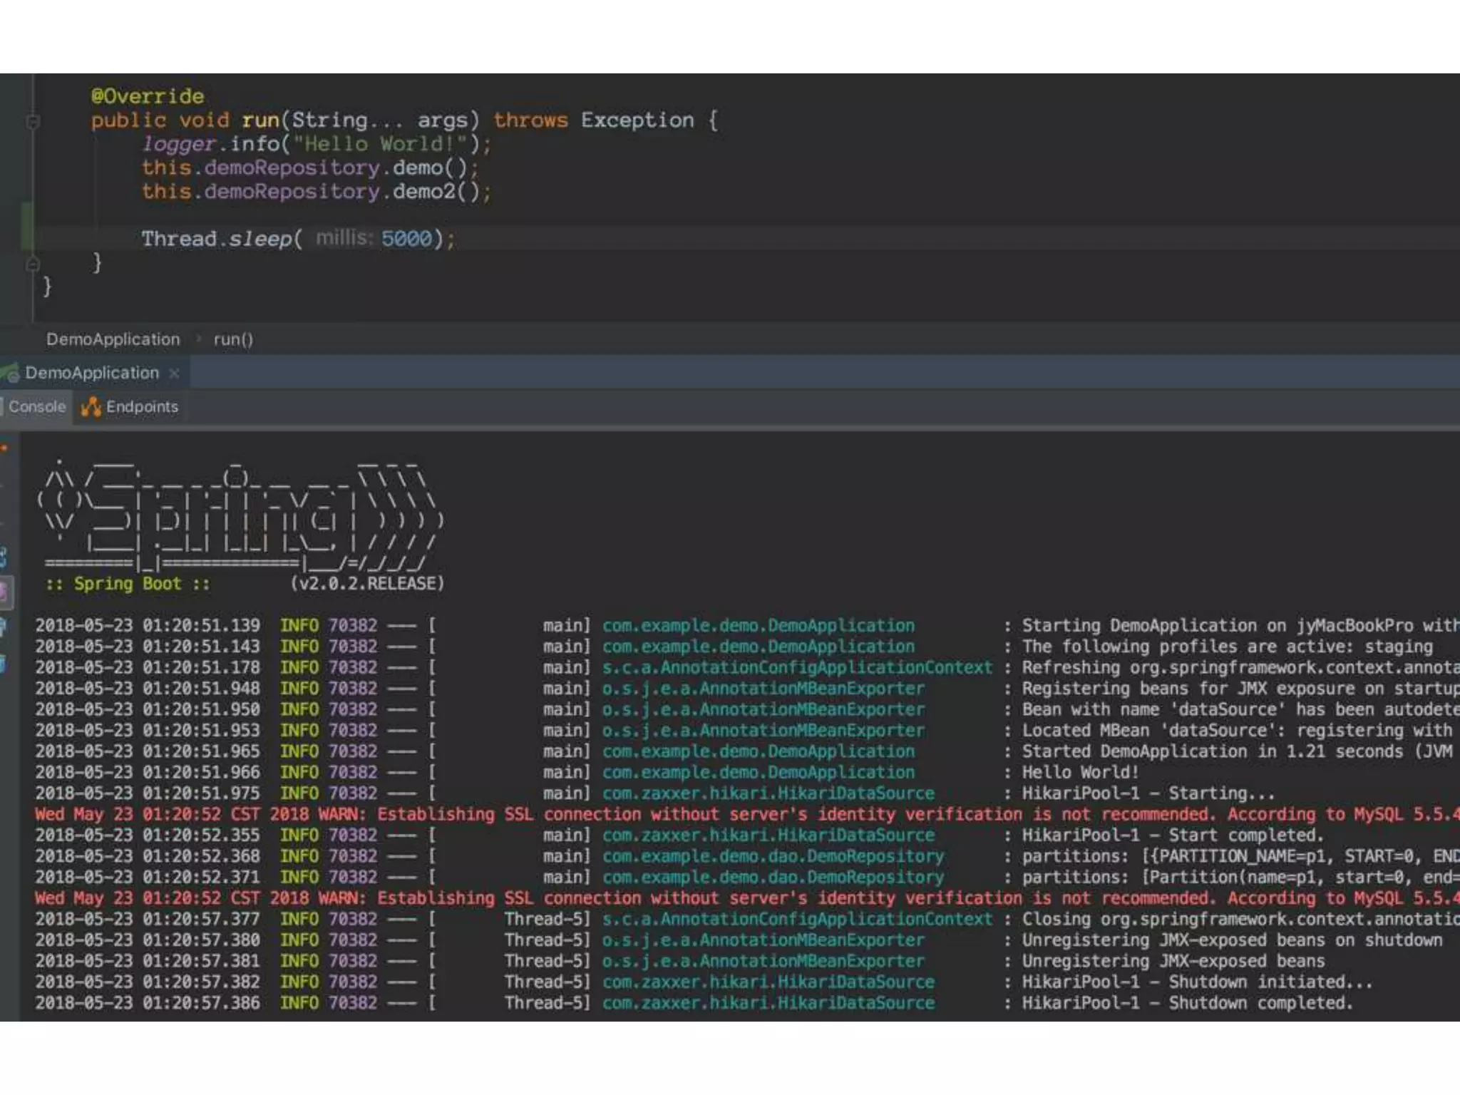Screen dimensions: 1460x1095
Task: Click the print icon in console sidebar
Action: [x=4, y=627]
